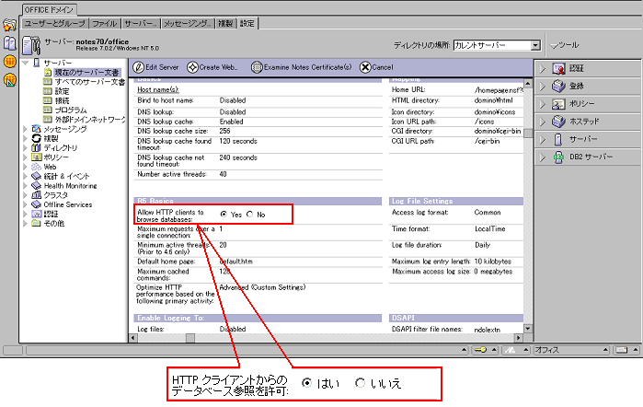Viewport: 643px width, 407px height.
Task: Click the vertical scrollbar thumb
Action: coord(528,134)
